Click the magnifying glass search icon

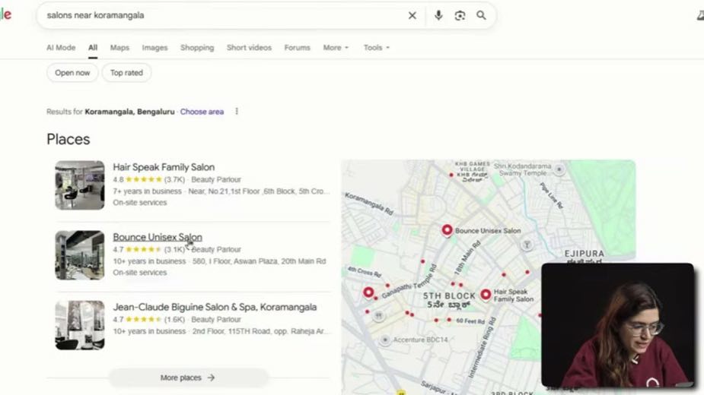481,15
